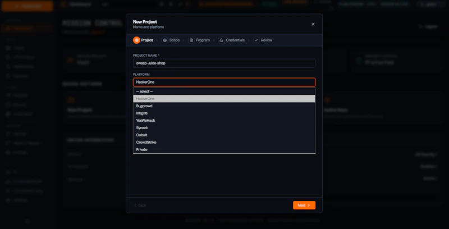Select CrowdStrike in the platform list
The image size is (449, 229).
click(x=224, y=142)
